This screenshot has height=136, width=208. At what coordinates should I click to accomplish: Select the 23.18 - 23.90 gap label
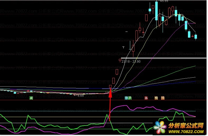pyautogui.click(x=131, y=62)
